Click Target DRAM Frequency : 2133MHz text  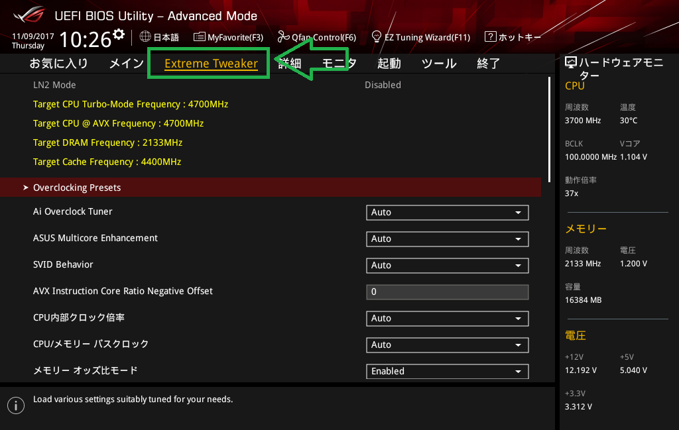tap(107, 142)
